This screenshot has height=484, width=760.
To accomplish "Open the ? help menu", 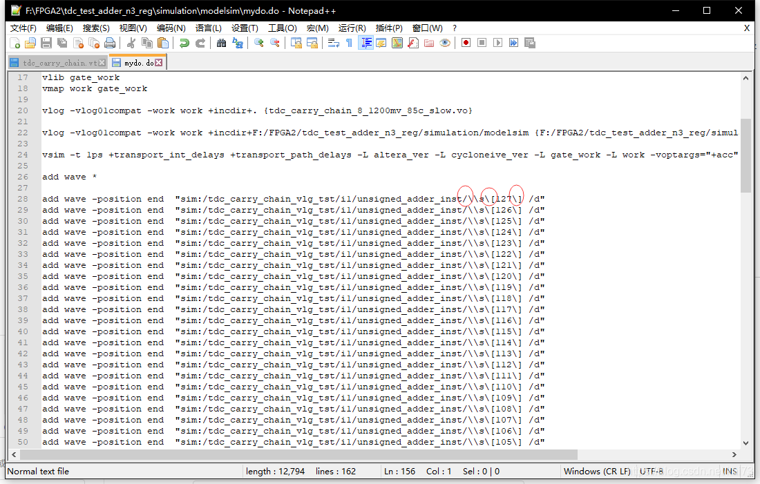I will click(x=454, y=28).
